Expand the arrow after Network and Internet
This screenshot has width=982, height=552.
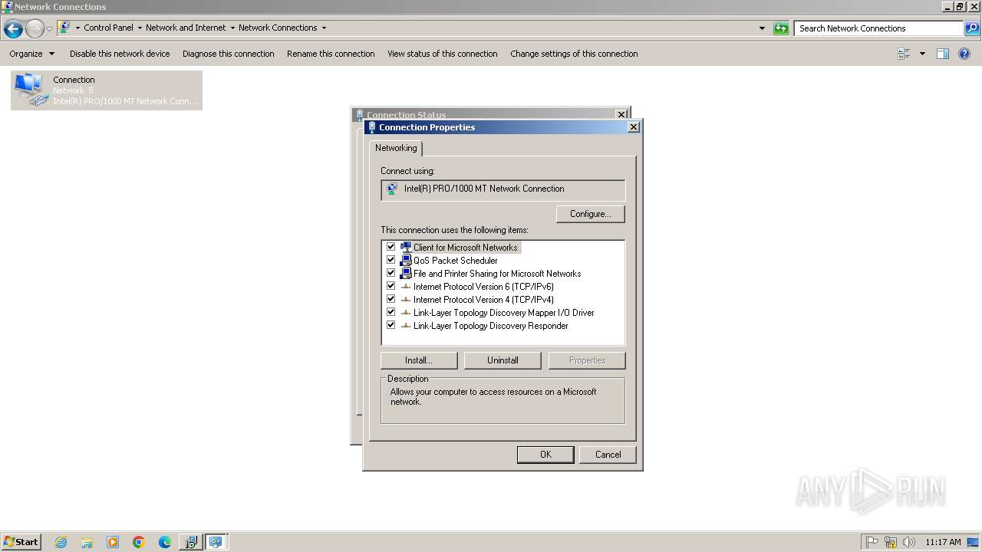pyautogui.click(x=232, y=28)
